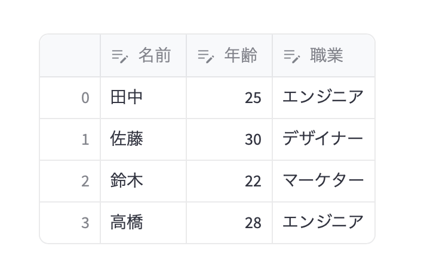Click the edit icon in 名前 header
Viewport: 424px width, 274px height.
(x=121, y=56)
